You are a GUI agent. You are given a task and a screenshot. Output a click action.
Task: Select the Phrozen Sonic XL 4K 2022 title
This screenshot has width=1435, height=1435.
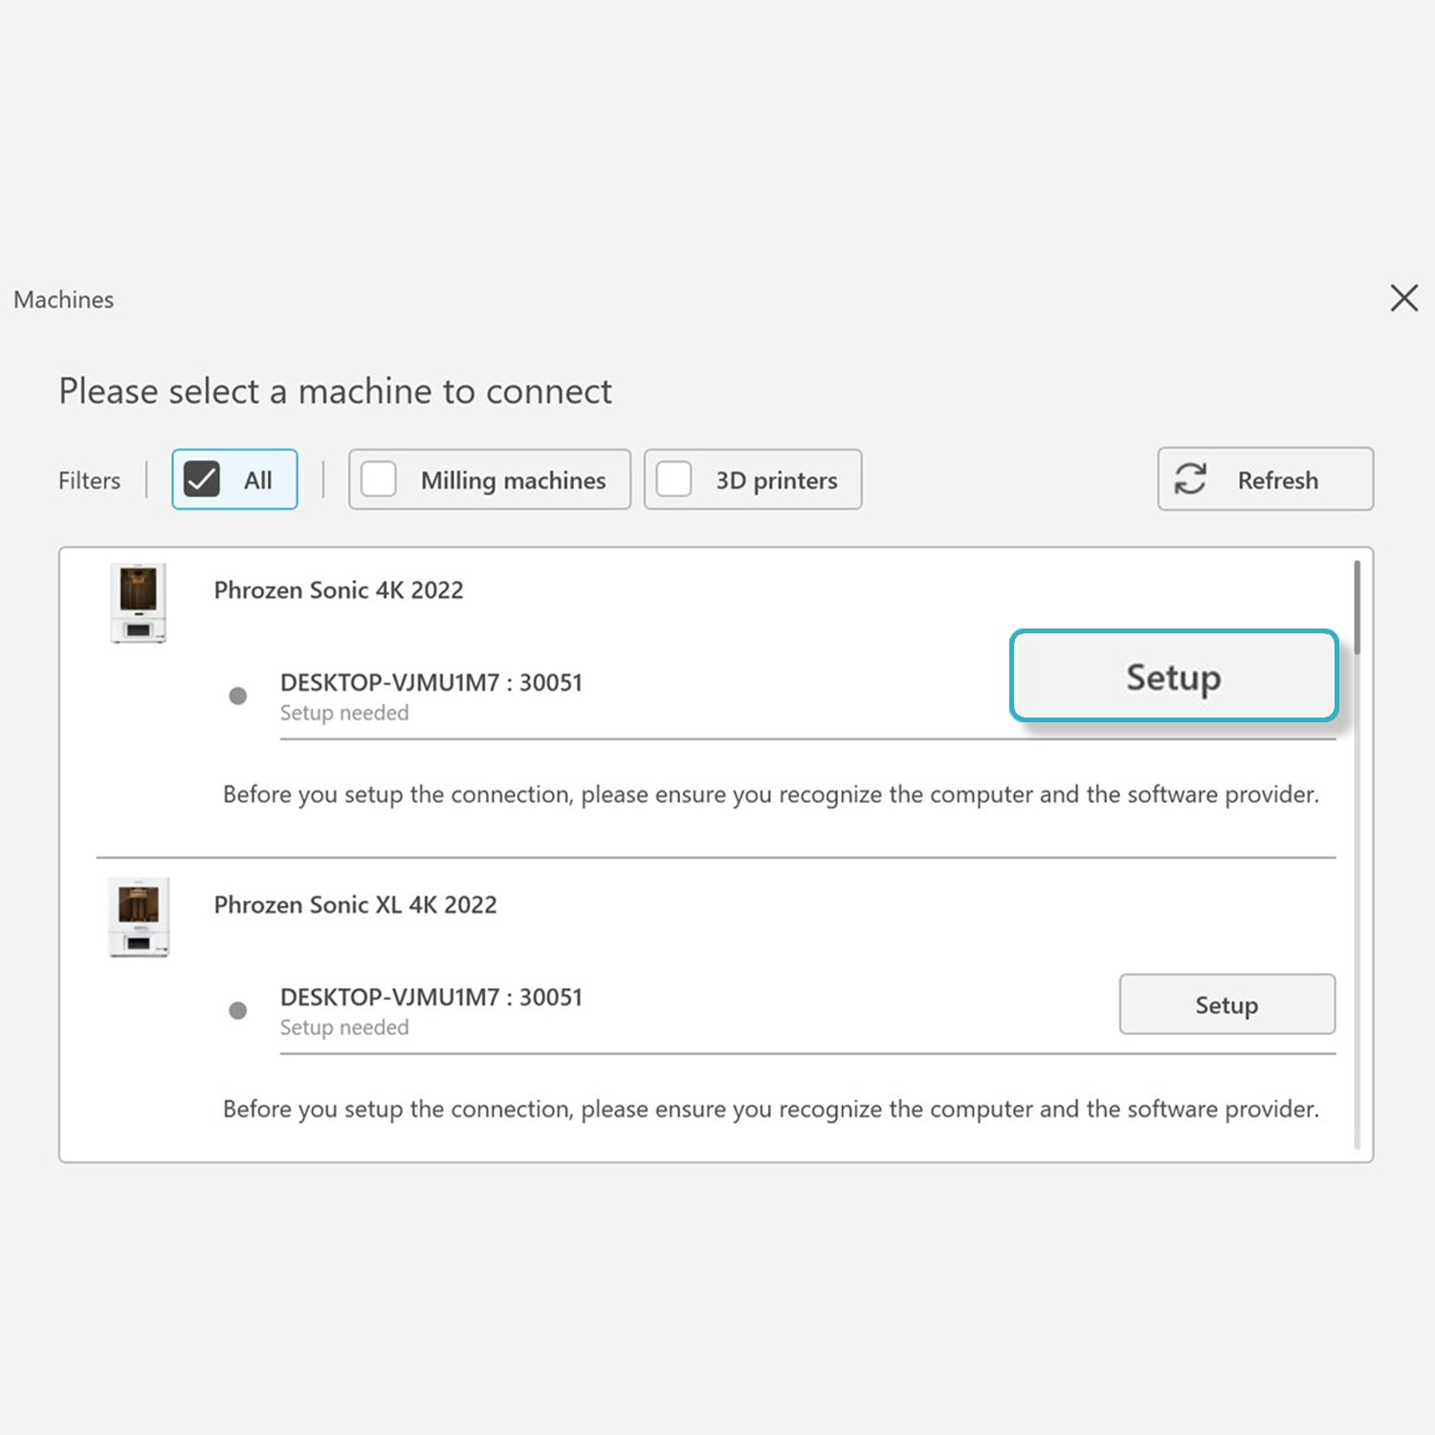pos(355,905)
